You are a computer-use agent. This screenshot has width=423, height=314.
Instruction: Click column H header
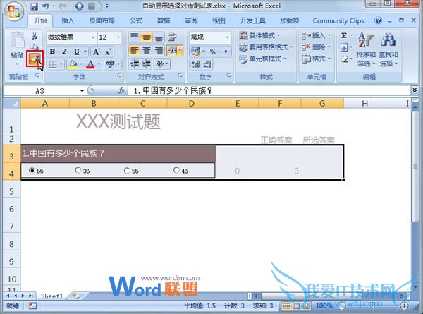coord(364,104)
